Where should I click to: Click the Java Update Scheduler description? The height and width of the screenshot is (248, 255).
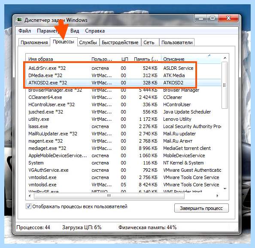pos(187,112)
